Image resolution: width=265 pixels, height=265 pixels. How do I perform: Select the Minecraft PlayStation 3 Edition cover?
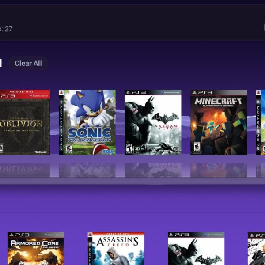(219, 122)
